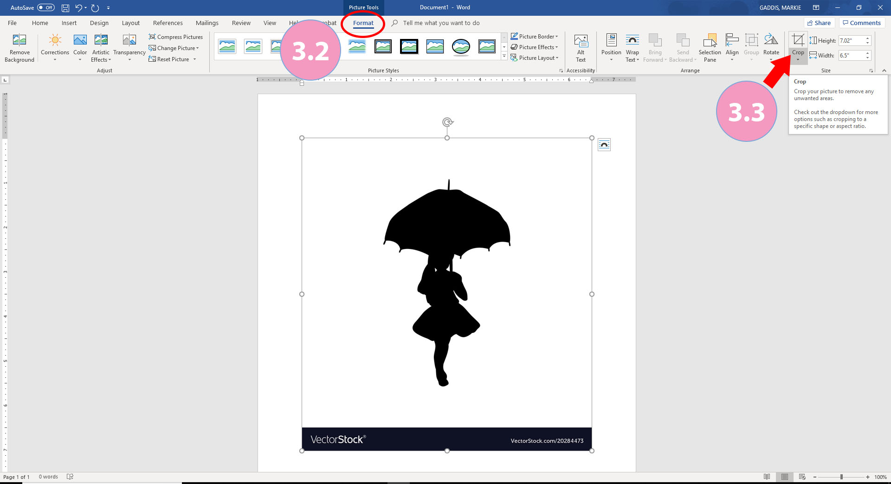This screenshot has height=484, width=891.
Task: Open Wrap Text options
Action: (632, 48)
